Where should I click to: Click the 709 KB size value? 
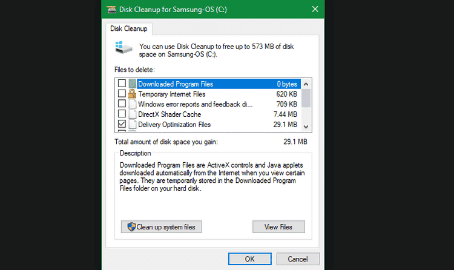click(x=287, y=104)
